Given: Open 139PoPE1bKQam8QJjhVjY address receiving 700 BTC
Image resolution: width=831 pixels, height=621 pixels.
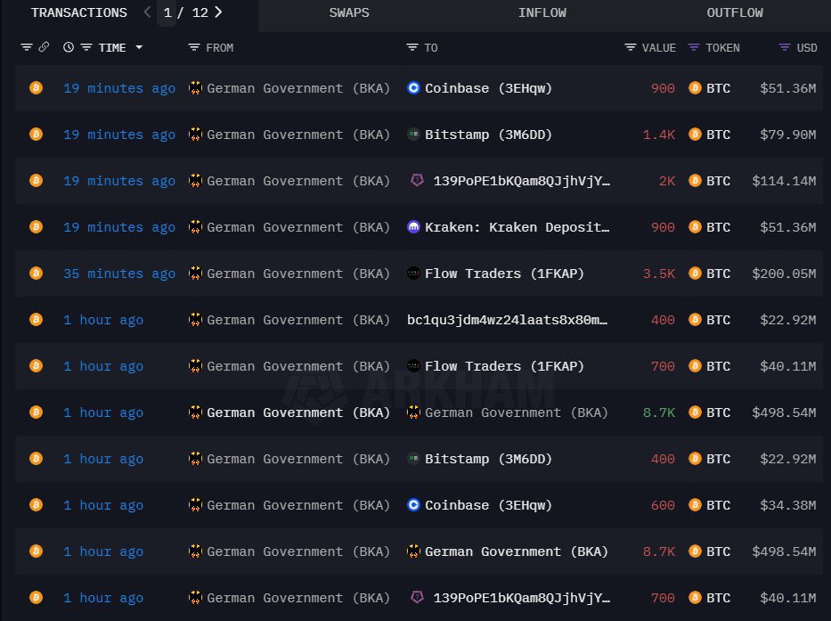Looking at the screenshot, I should coord(522,598).
